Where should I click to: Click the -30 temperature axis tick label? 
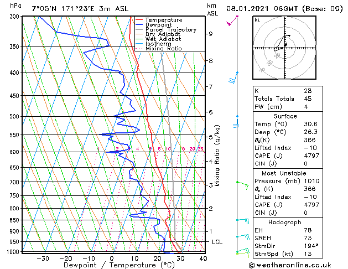tap(43, 258)
